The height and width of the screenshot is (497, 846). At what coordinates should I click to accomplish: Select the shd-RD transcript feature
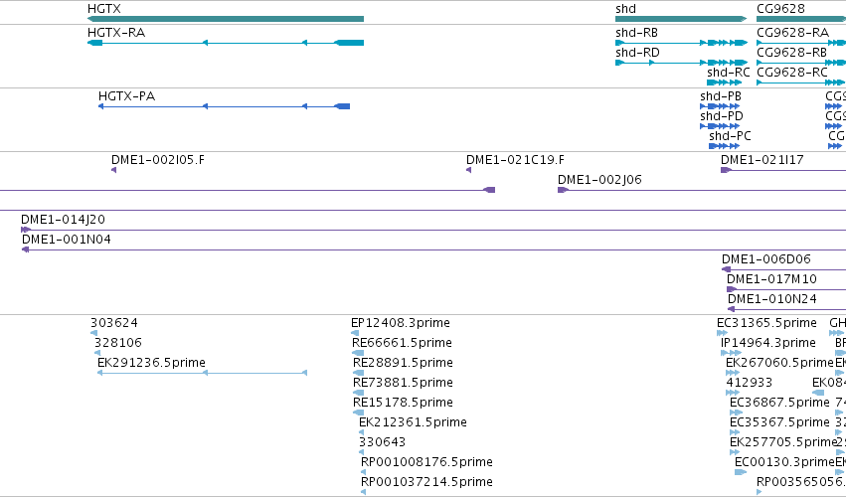pyautogui.click(x=681, y=63)
